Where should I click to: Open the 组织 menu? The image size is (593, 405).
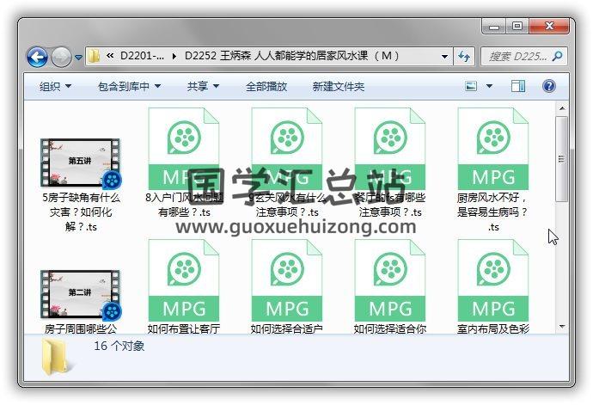55,87
